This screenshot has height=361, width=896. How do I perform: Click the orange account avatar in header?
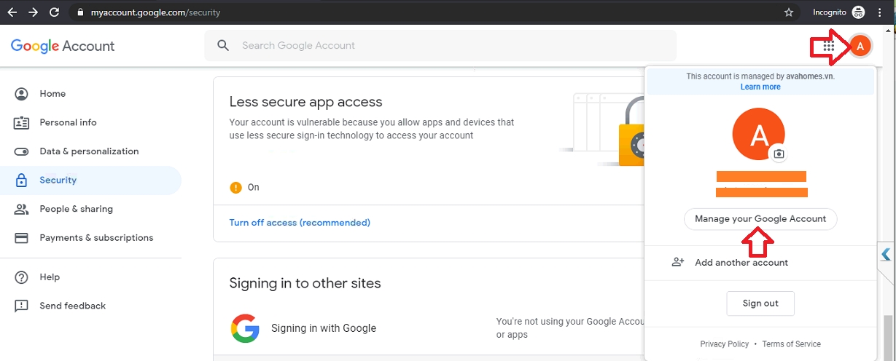point(860,47)
